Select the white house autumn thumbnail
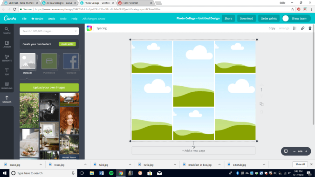The height and width of the screenshot is (177, 315). 69,100
